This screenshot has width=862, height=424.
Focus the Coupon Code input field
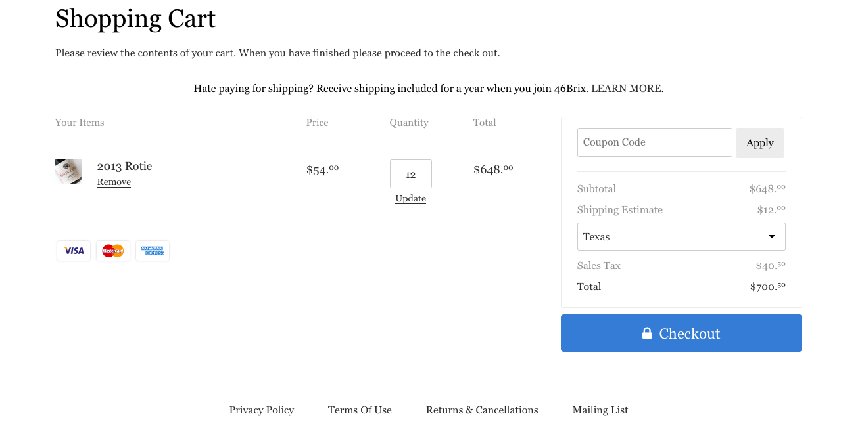(x=654, y=142)
